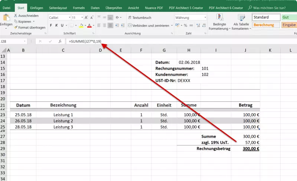Align text right

pyautogui.click(x=110, y=25)
